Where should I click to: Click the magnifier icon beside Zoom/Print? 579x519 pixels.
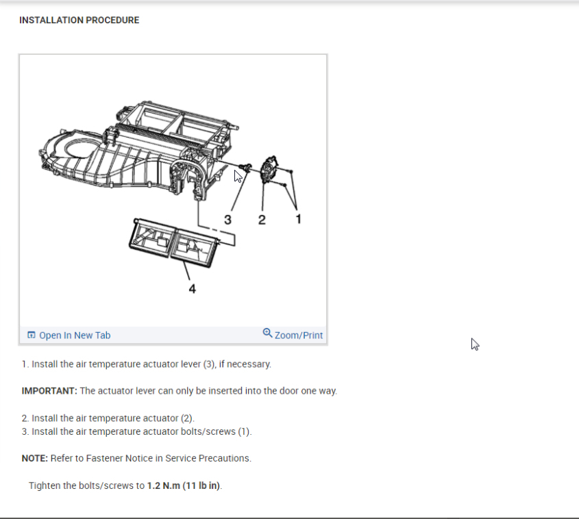(267, 333)
